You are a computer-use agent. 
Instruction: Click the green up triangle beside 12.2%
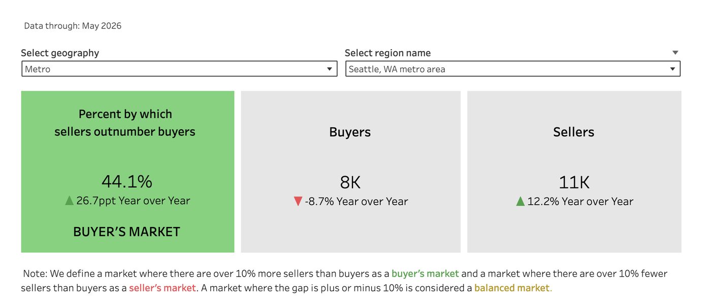point(520,201)
